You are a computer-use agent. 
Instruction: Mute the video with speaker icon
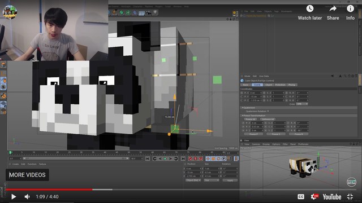(27, 197)
